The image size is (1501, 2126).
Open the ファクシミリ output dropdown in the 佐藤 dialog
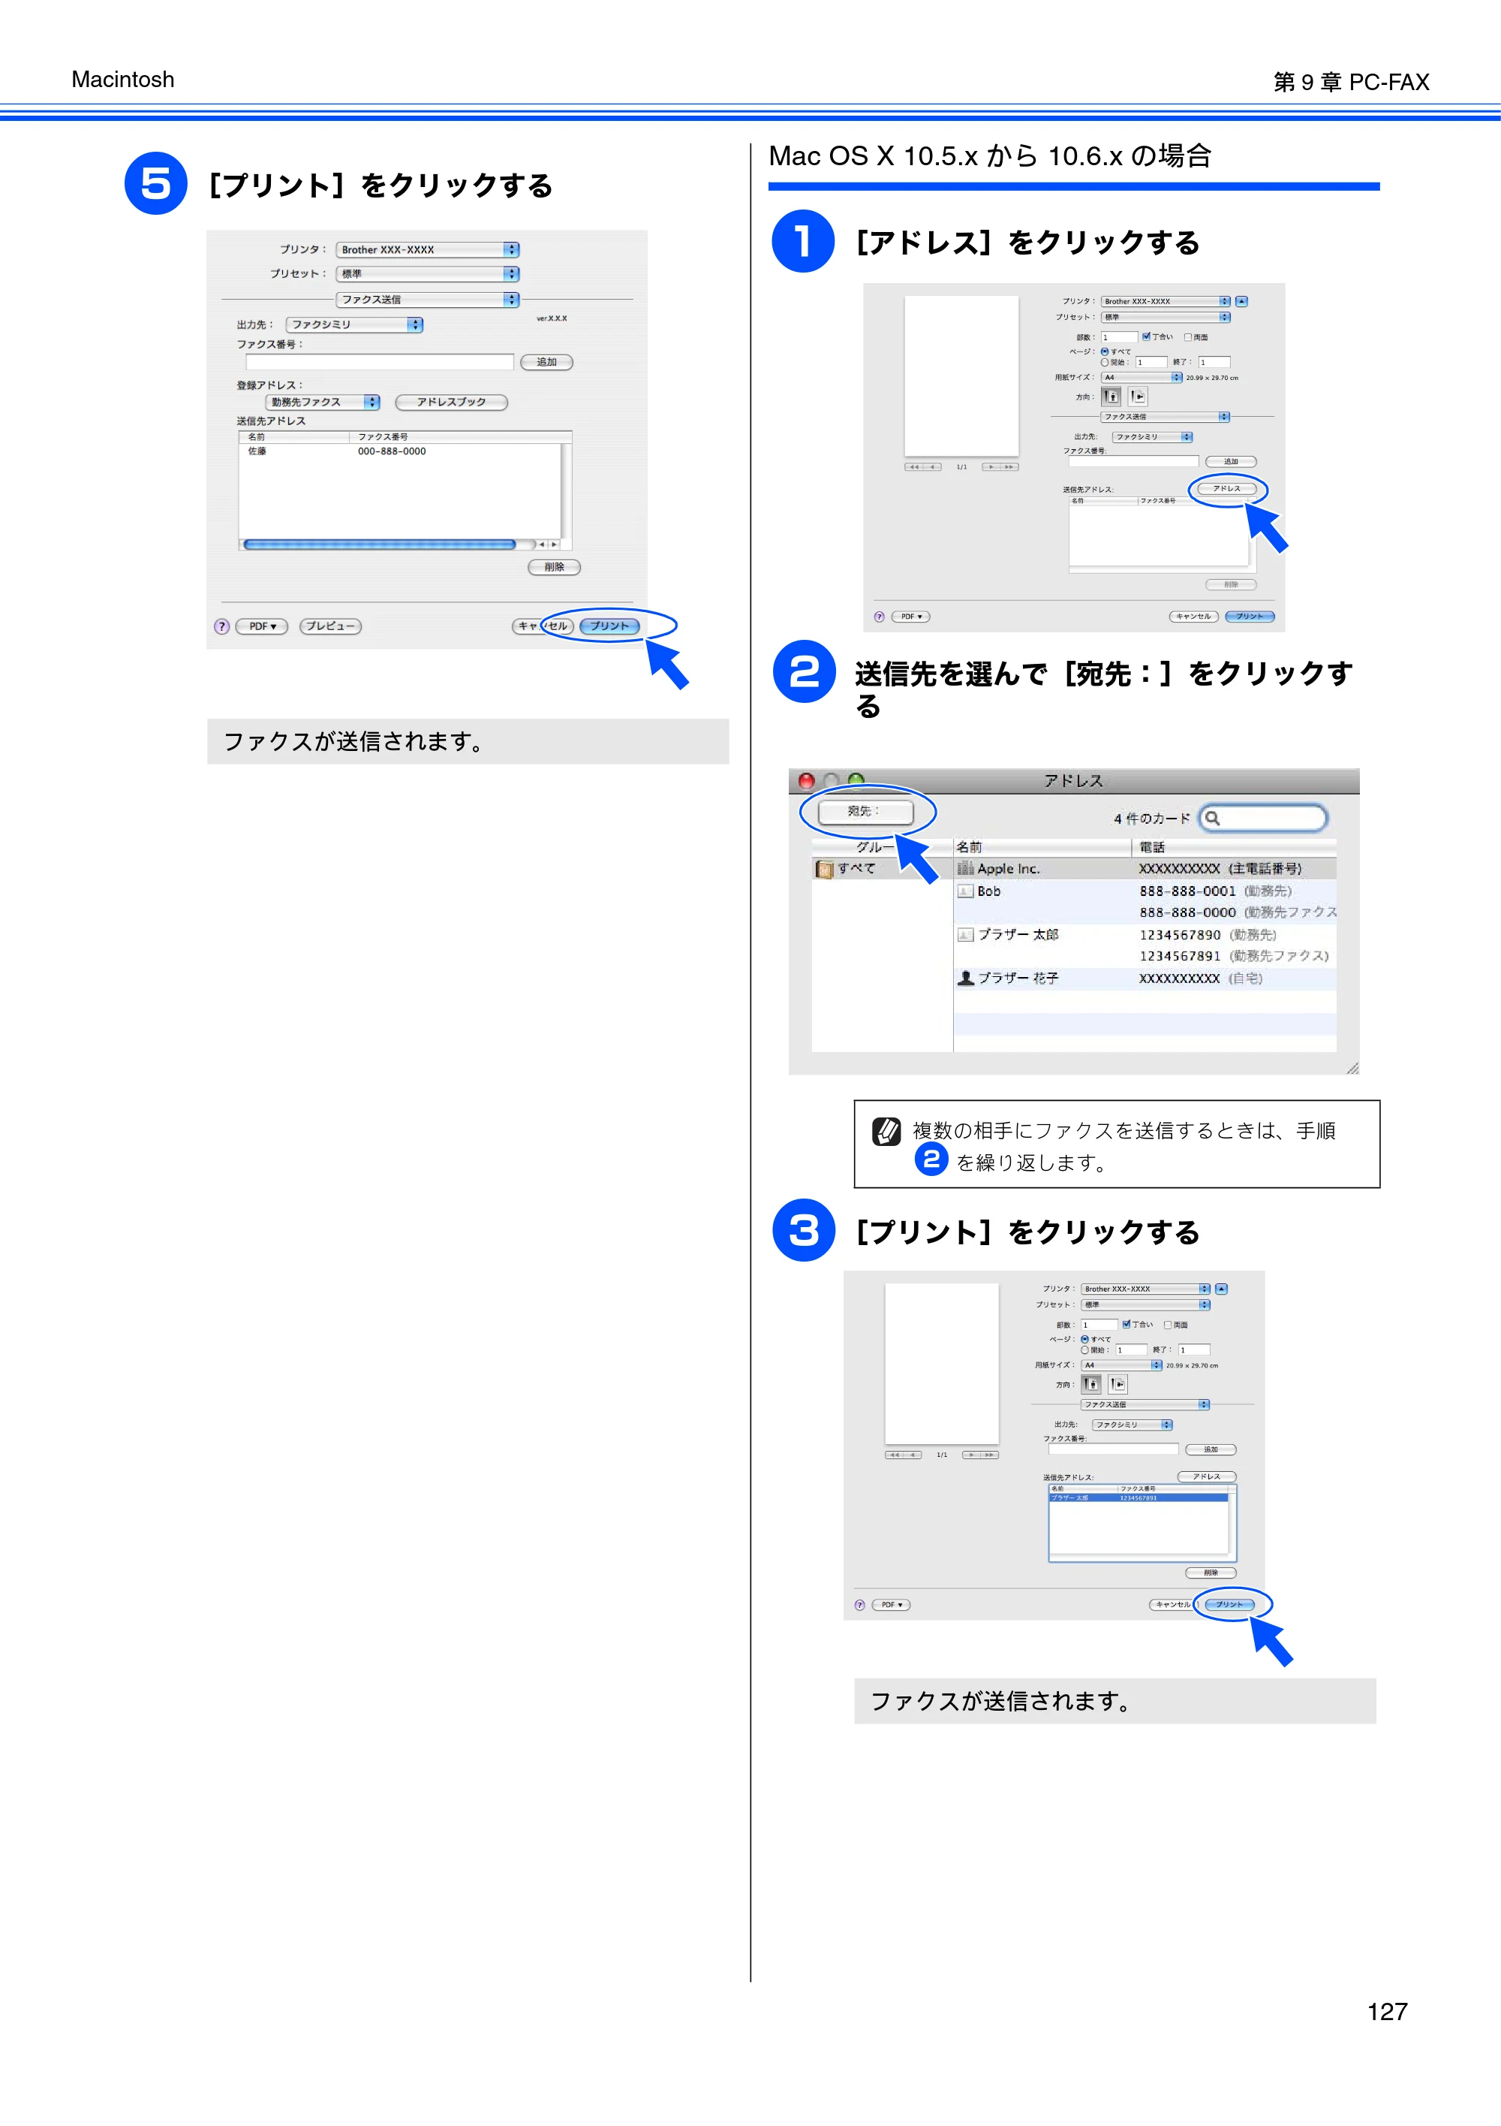(x=354, y=324)
